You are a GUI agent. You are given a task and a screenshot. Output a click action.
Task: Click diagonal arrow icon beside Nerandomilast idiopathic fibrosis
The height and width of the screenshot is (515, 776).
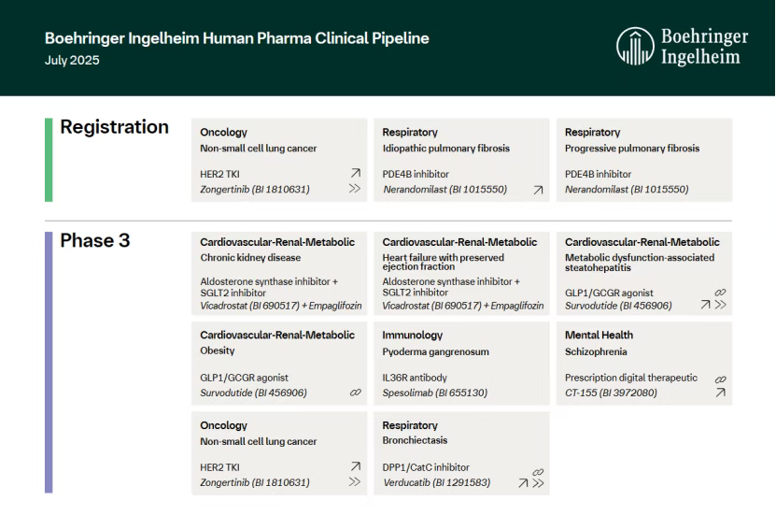click(538, 190)
